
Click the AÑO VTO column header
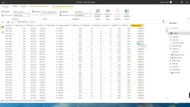pyautogui.click(x=125, y=26)
